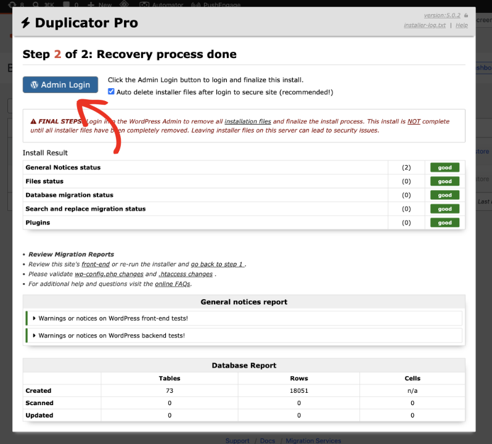
Task: Click the Install Result label
Action: pyautogui.click(x=45, y=153)
